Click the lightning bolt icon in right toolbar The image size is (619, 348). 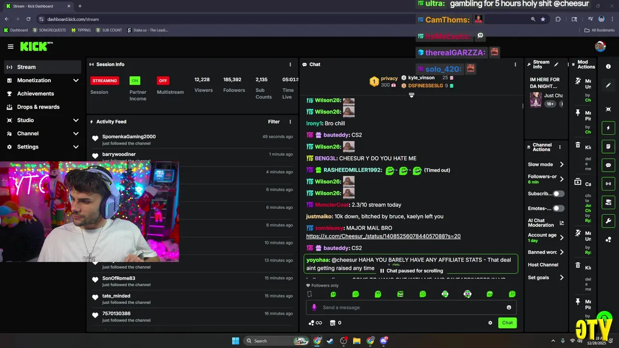(x=608, y=128)
